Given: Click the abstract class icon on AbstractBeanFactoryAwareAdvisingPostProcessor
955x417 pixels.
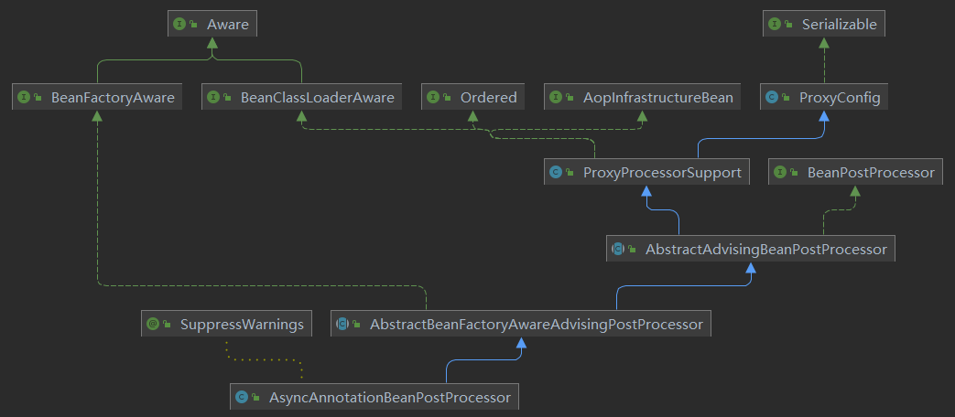Looking at the screenshot, I should (x=342, y=324).
